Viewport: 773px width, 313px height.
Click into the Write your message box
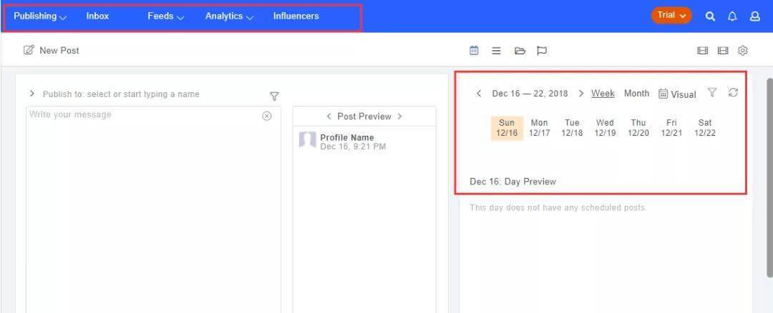pyautogui.click(x=153, y=209)
